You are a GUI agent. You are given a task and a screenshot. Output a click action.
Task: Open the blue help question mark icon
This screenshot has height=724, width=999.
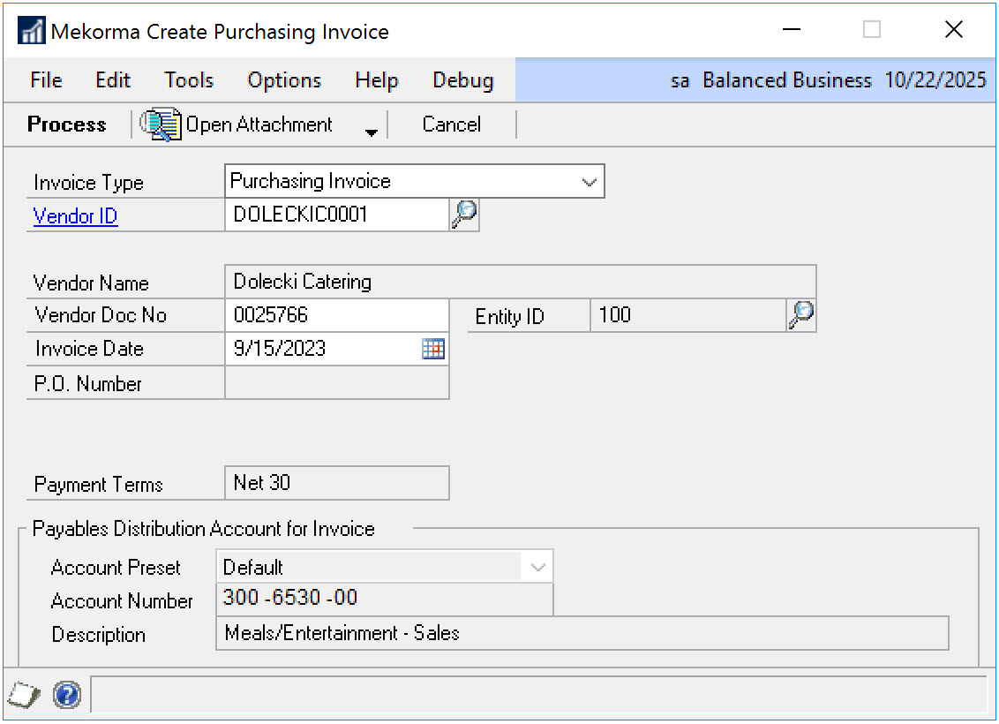(x=67, y=695)
